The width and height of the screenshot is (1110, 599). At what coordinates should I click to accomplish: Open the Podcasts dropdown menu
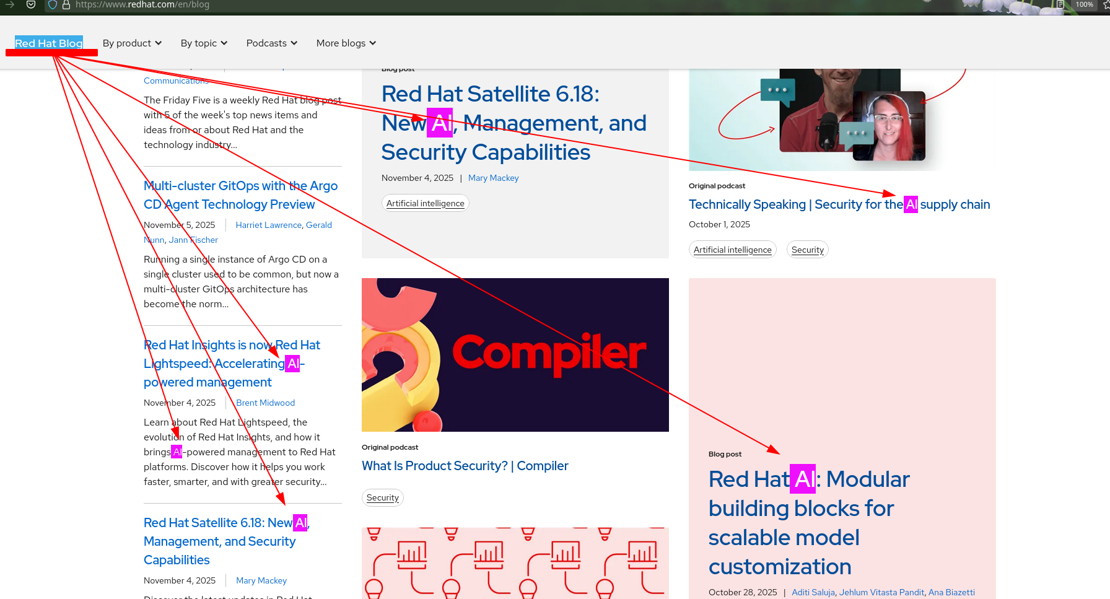tap(271, 43)
